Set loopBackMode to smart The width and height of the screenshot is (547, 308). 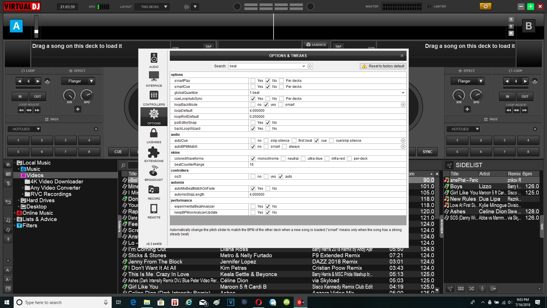(281, 105)
